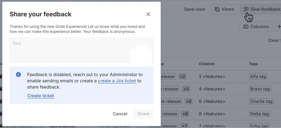
Task: Click the blue info icon
Action: coord(18,75)
